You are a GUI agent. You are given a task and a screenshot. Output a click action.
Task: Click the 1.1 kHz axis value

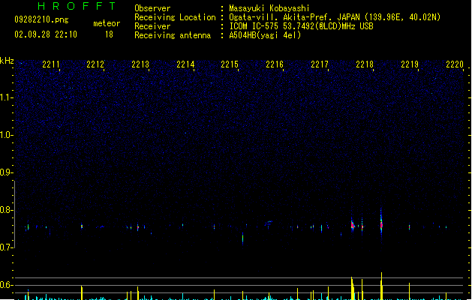tap(5, 97)
